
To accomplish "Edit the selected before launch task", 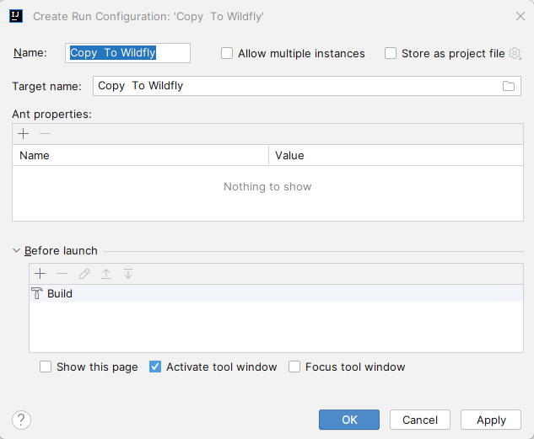I will pyautogui.click(x=84, y=273).
